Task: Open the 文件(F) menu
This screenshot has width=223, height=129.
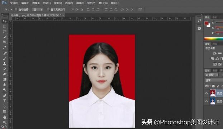Action: (14, 3)
